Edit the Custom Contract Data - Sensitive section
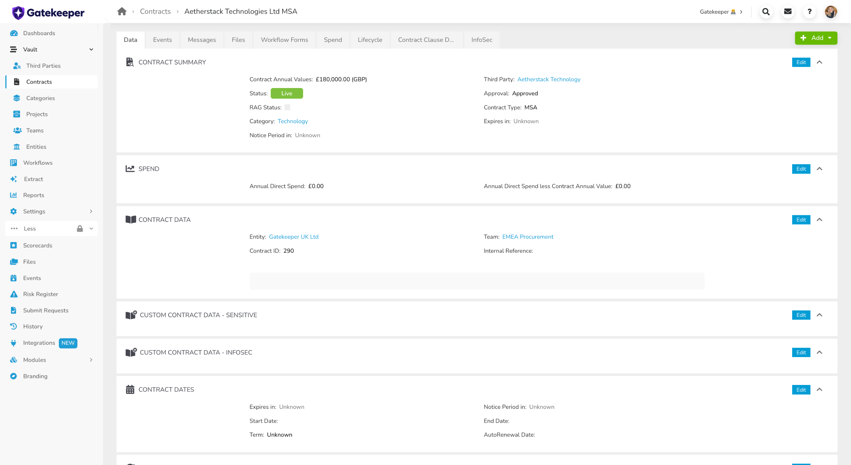The height and width of the screenshot is (465, 851). click(x=801, y=315)
